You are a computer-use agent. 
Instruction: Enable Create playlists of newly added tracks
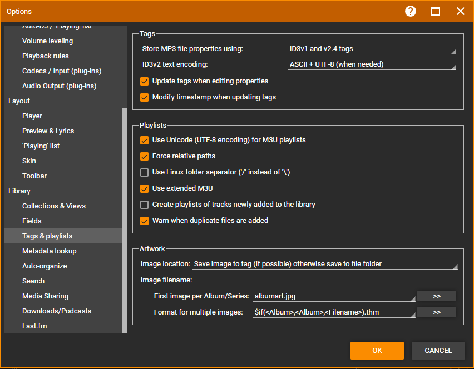(x=144, y=205)
